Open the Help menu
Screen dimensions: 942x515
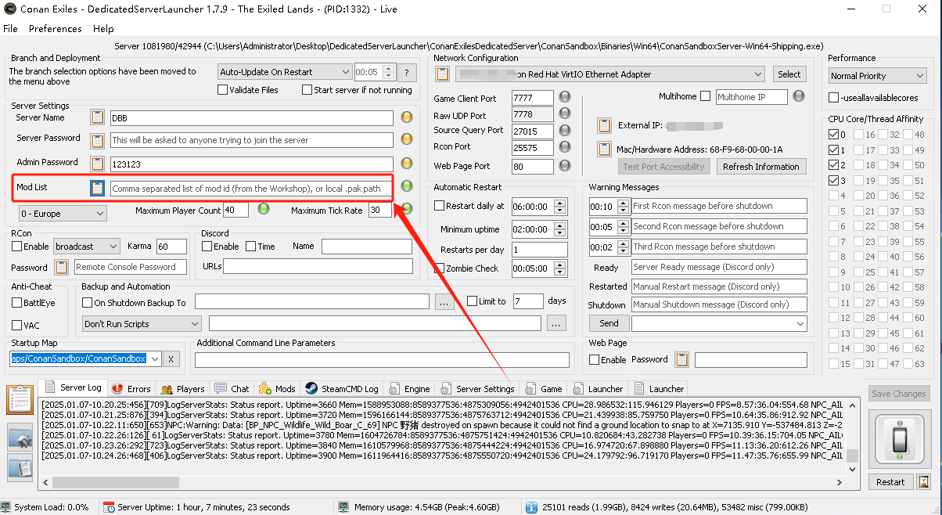pyautogui.click(x=103, y=28)
